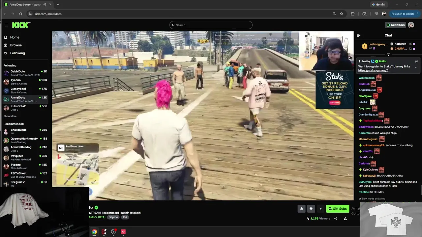Viewport: 422px width, 237px height.
Task: Click the Valorant icon in taskbar
Action: click(x=123, y=232)
